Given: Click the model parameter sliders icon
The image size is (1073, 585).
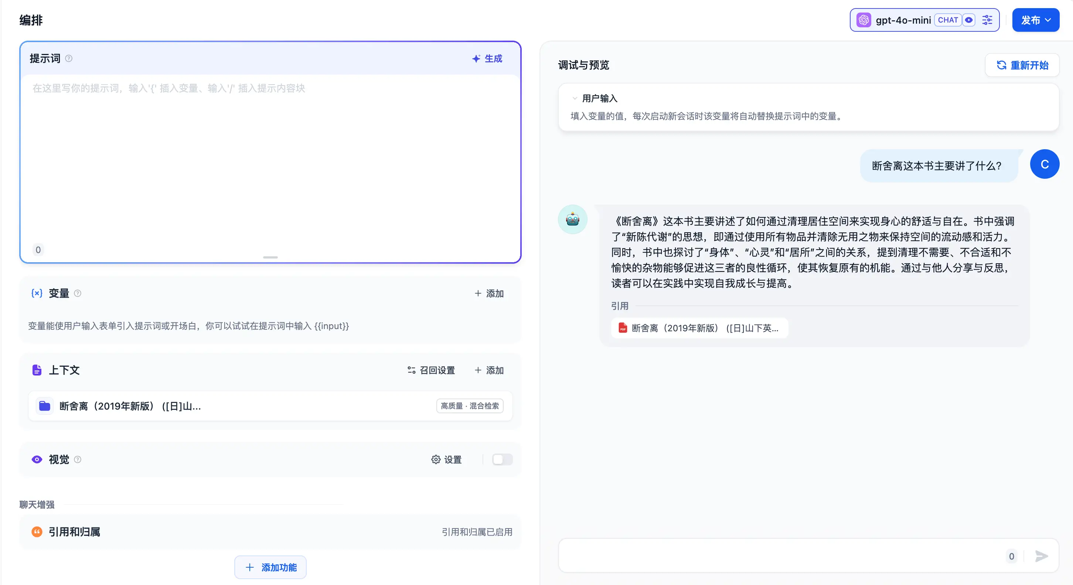Looking at the screenshot, I should pos(987,20).
